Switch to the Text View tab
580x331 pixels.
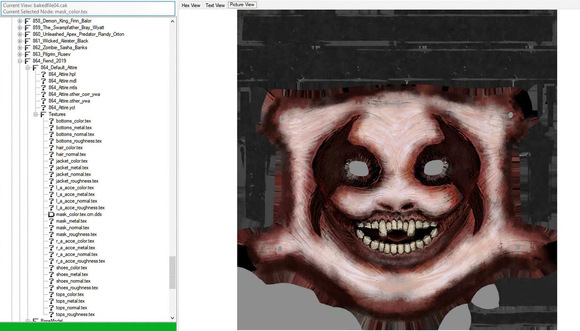point(215,5)
